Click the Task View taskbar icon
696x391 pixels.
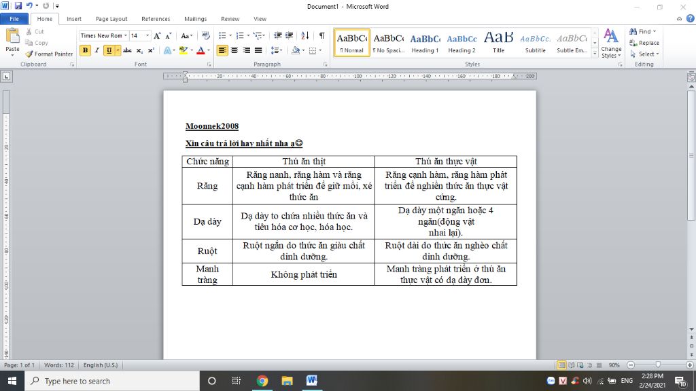[236, 381]
